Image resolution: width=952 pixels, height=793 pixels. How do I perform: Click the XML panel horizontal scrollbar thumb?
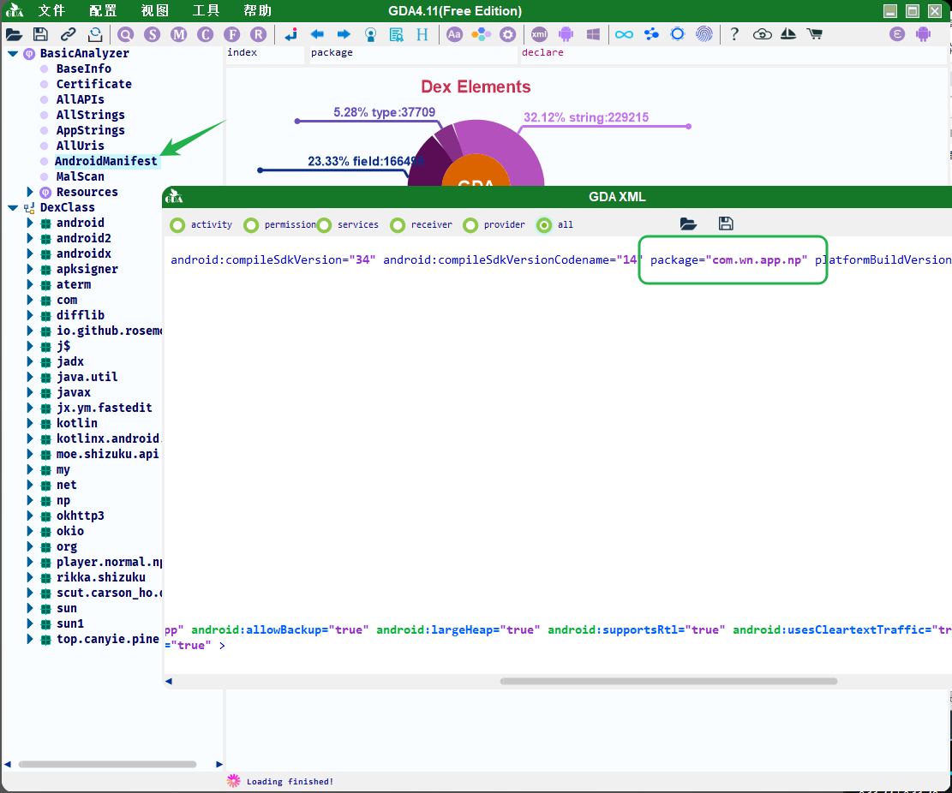[x=668, y=682]
